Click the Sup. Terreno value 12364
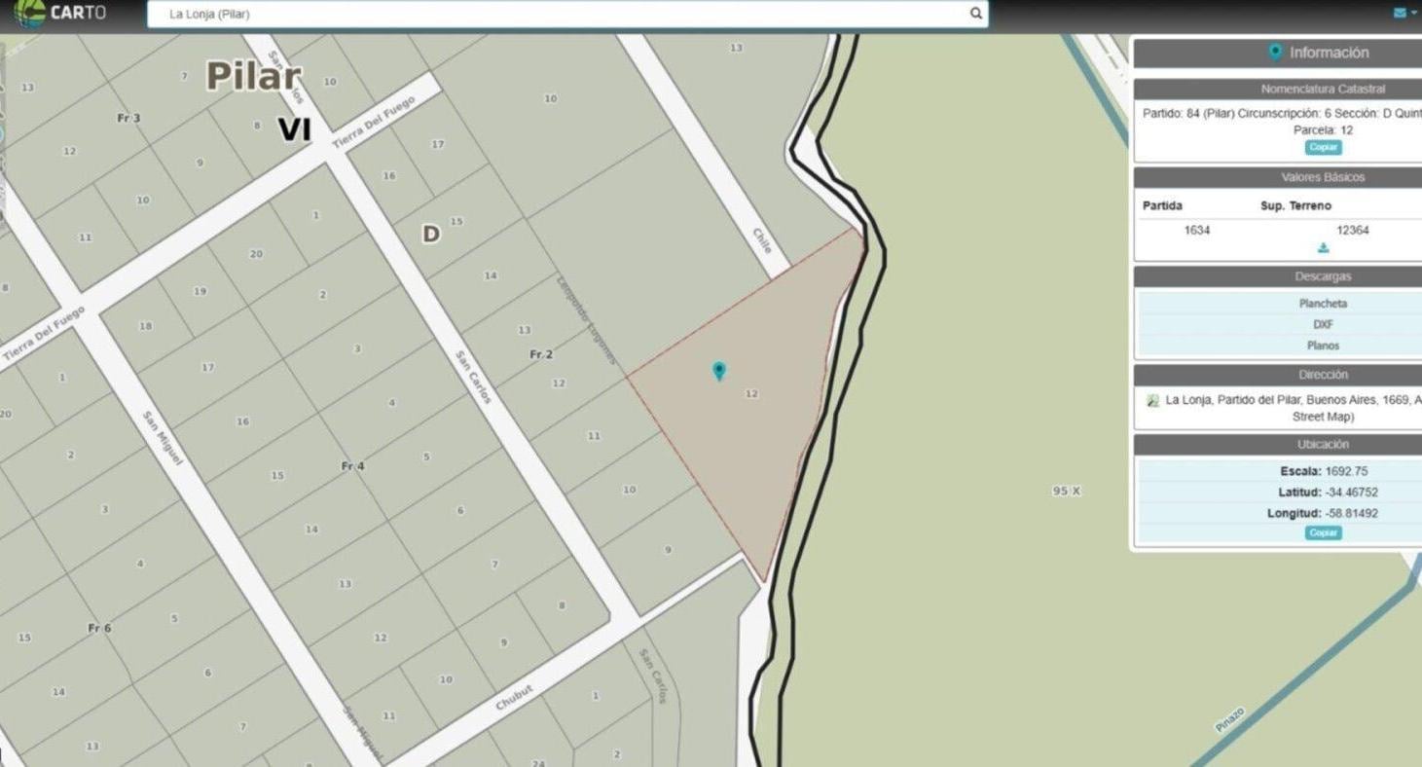 coord(1353,231)
